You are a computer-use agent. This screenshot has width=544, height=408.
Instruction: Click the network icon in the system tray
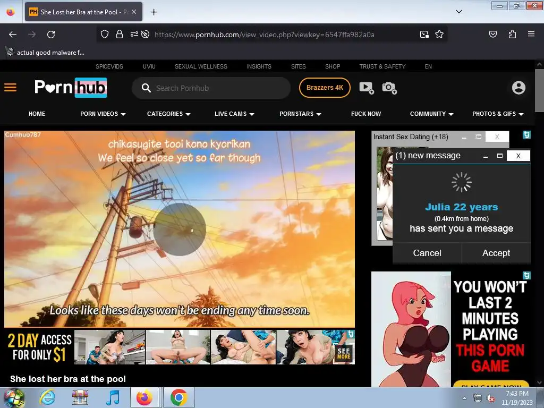tap(478, 398)
